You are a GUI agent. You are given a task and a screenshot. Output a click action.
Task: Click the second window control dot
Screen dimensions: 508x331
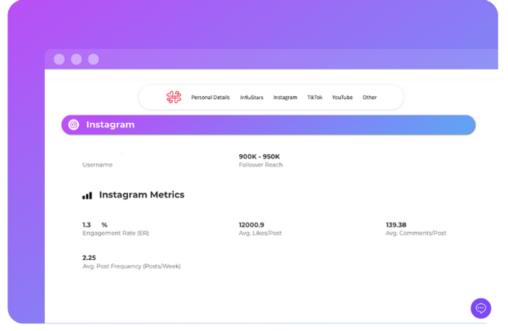tap(76, 59)
